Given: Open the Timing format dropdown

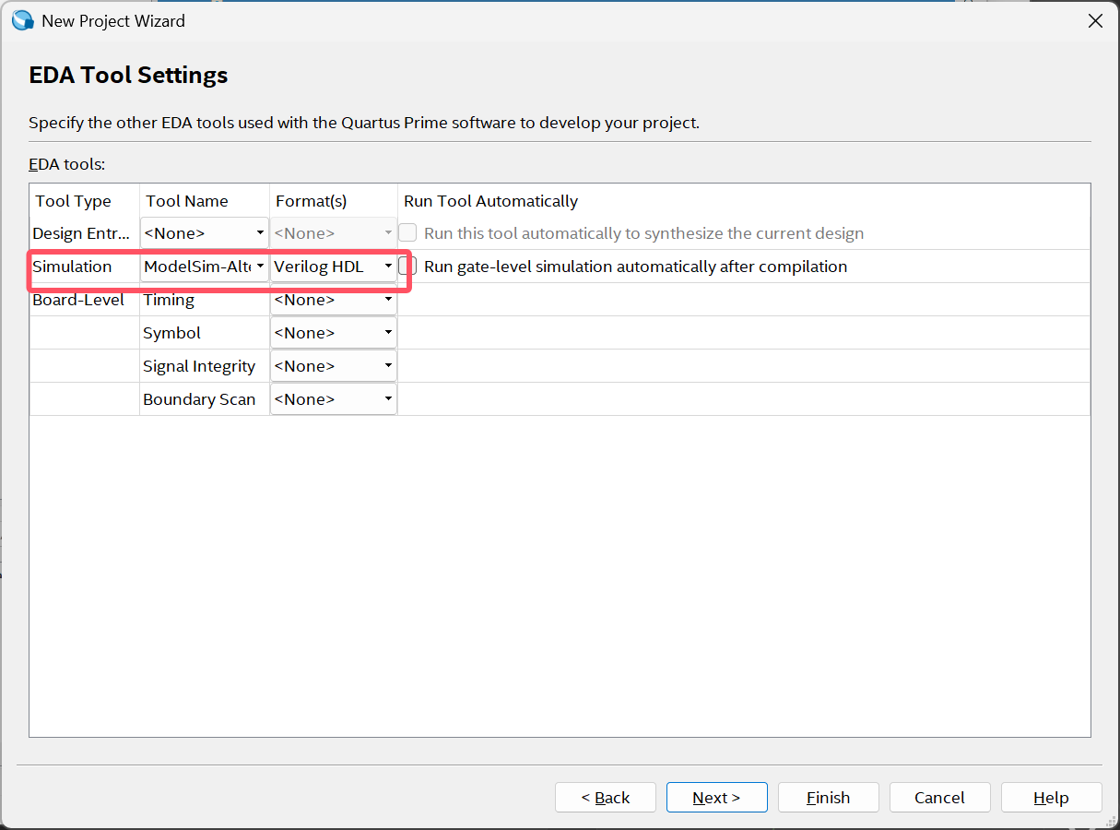Looking at the screenshot, I should (334, 300).
